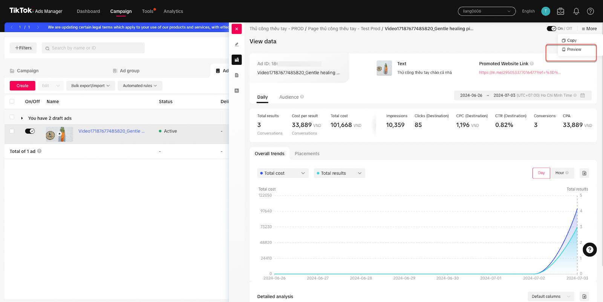603x302 pixels.
Task: Open floating help chat bubble
Action: (589, 250)
